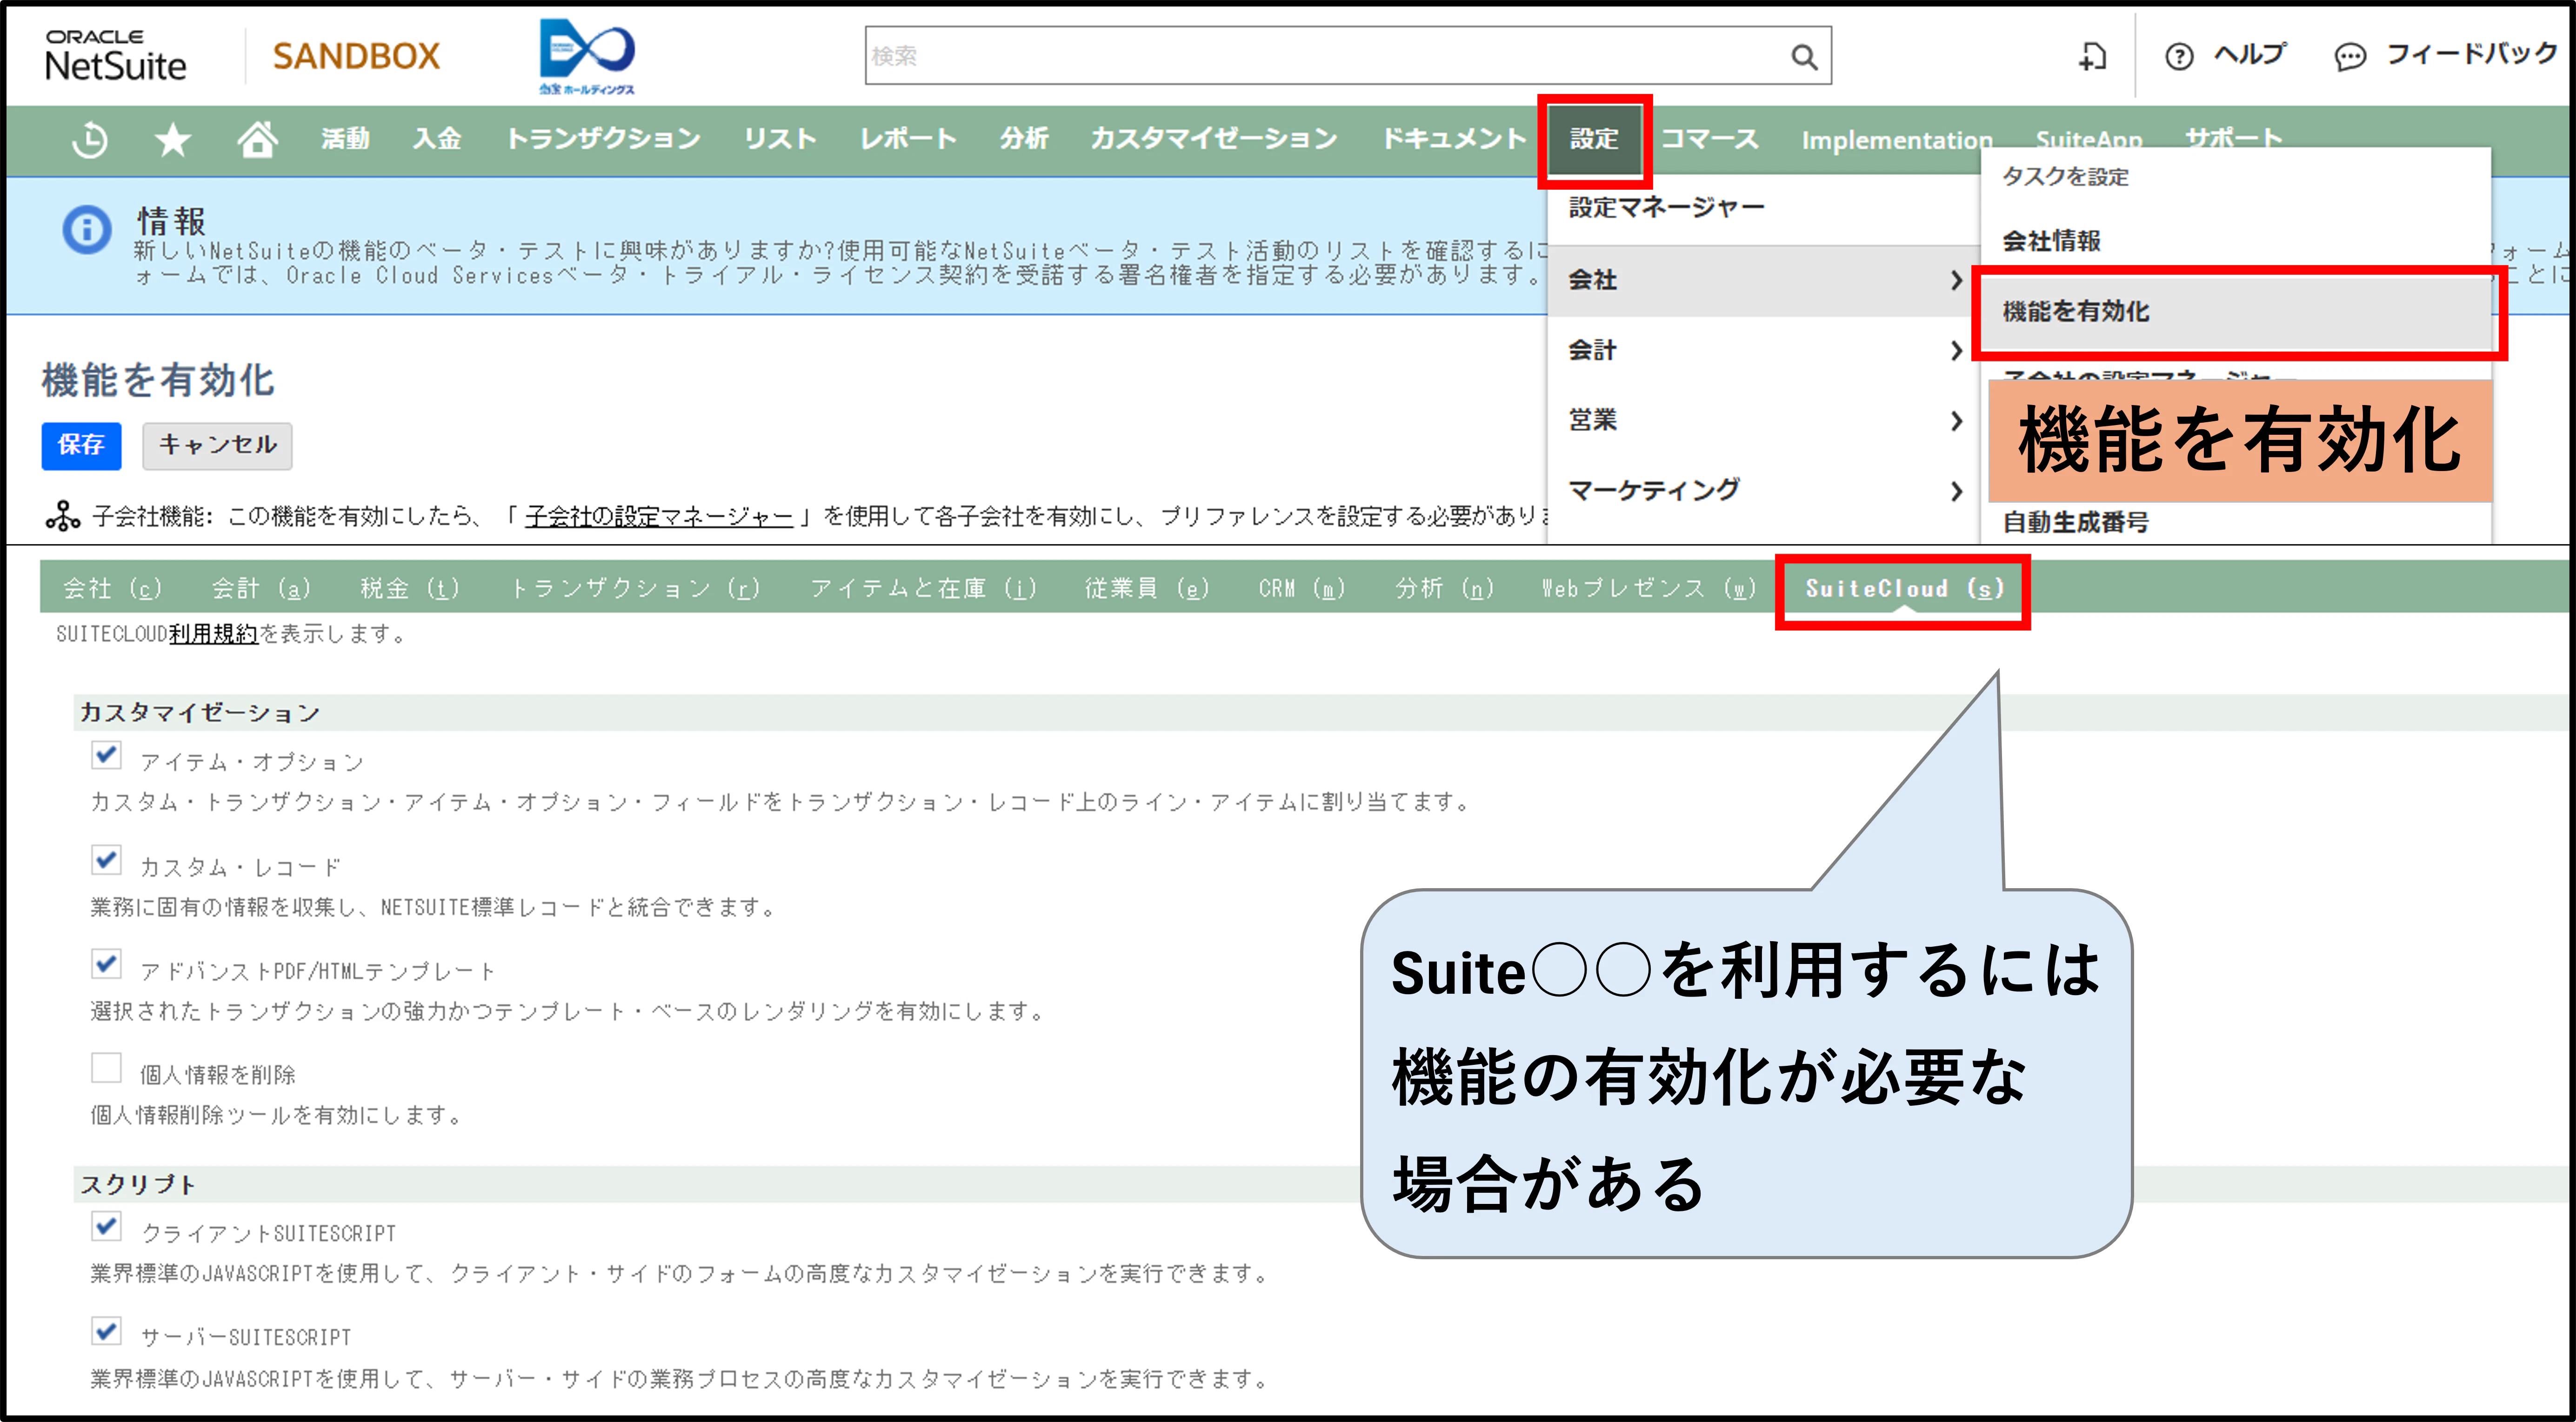Screen dimensions: 2576x1422
Task: Open the recent records clock icon
Action: (x=90, y=139)
